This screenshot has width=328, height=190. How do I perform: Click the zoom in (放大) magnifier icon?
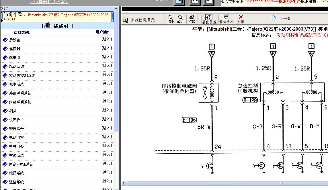(x=180, y=17)
